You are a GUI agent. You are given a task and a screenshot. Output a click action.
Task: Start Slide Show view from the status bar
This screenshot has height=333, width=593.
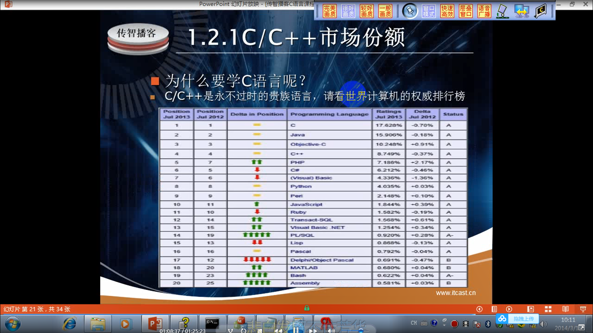[x=583, y=309]
